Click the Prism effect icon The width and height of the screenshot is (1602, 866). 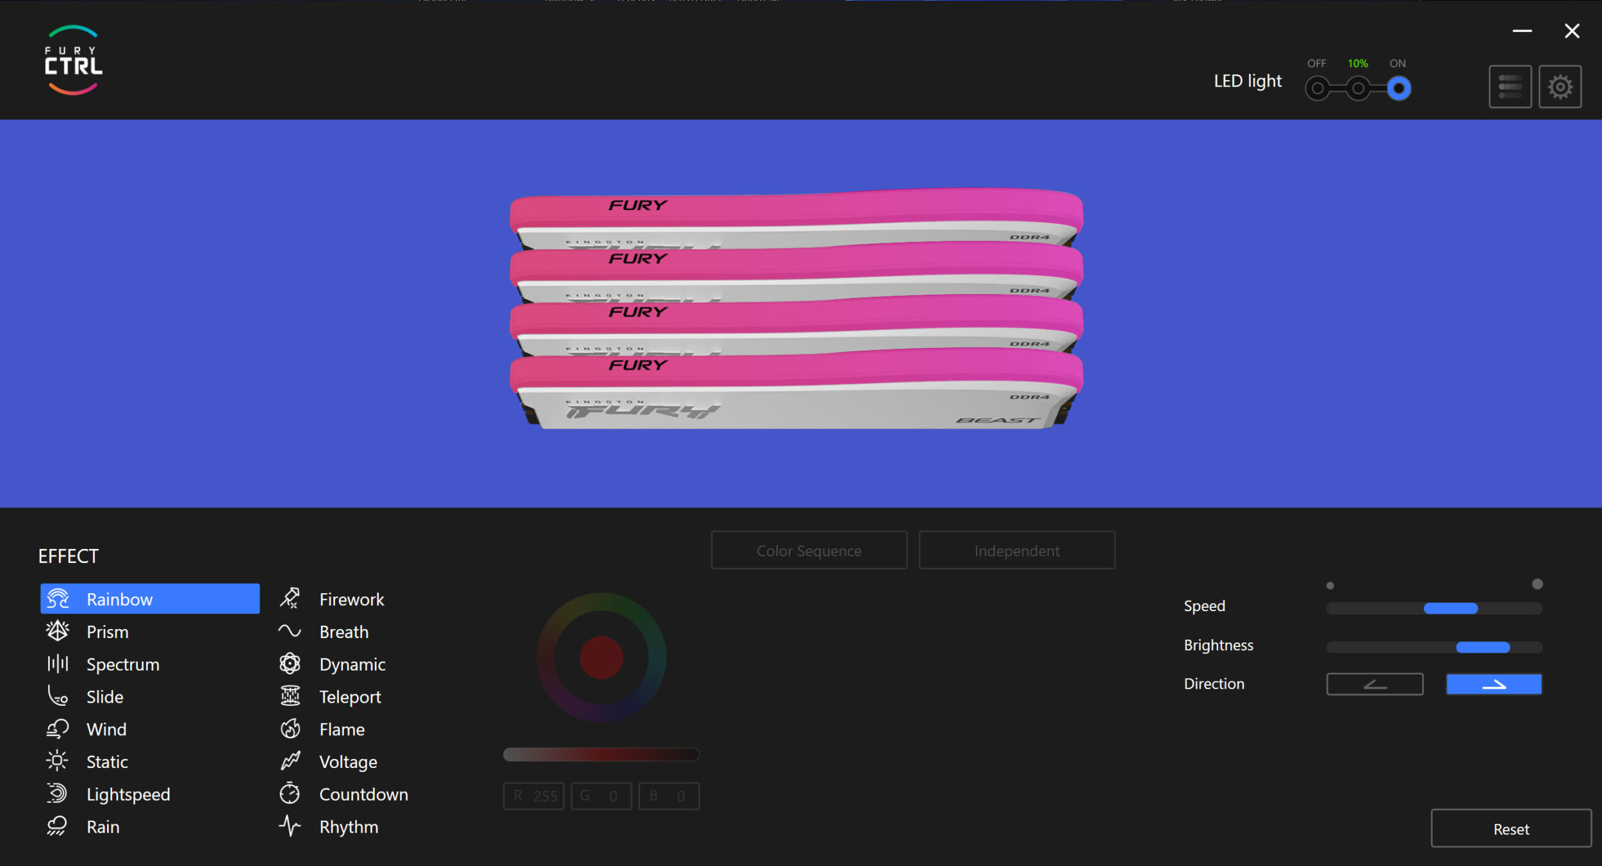pos(58,632)
